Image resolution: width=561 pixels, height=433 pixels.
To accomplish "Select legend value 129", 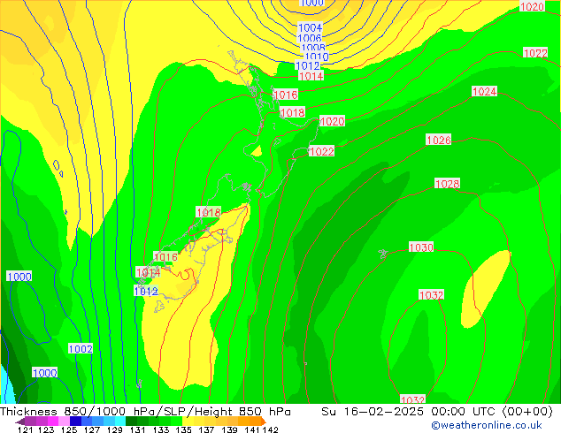I will point(113,429).
